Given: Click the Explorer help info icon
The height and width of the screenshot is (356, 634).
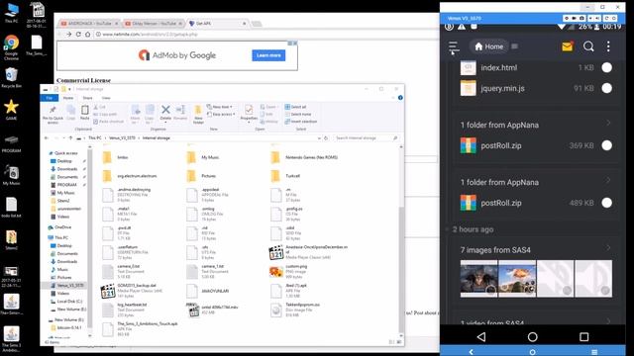Looking at the screenshot, I should tap(400, 98).
